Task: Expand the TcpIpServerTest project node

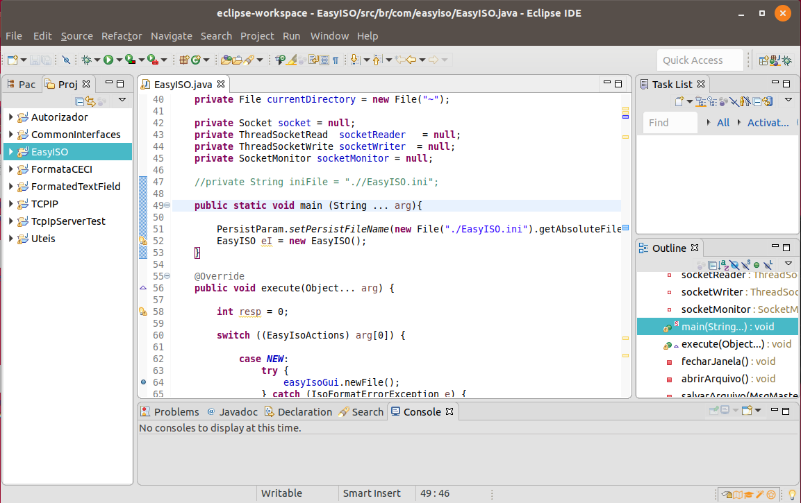Action: click(11, 221)
